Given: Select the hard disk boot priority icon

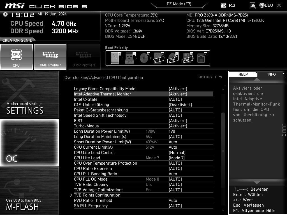Looking at the screenshot, I should pos(116,58).
